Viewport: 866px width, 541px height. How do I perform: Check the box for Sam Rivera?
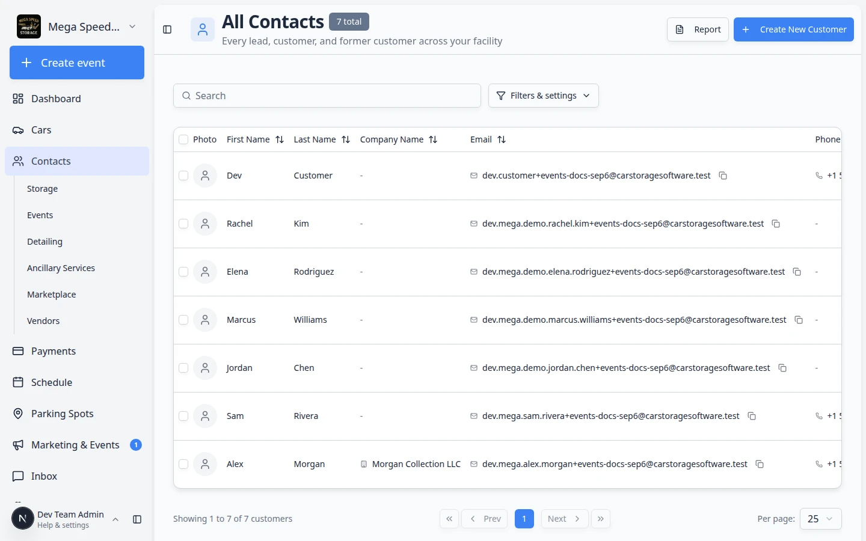[x=183, y=416]
